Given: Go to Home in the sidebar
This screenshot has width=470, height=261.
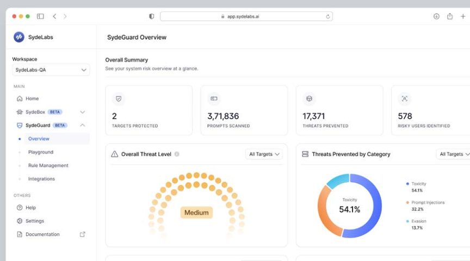Looking at the screenshot, I should [x=32, y=98].
